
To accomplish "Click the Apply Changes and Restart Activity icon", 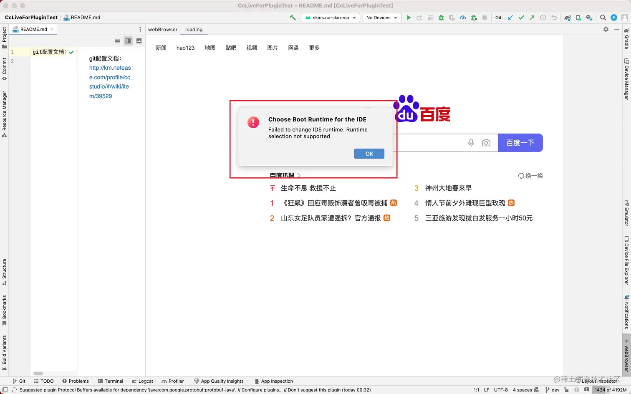I will (x=419, y=18).
